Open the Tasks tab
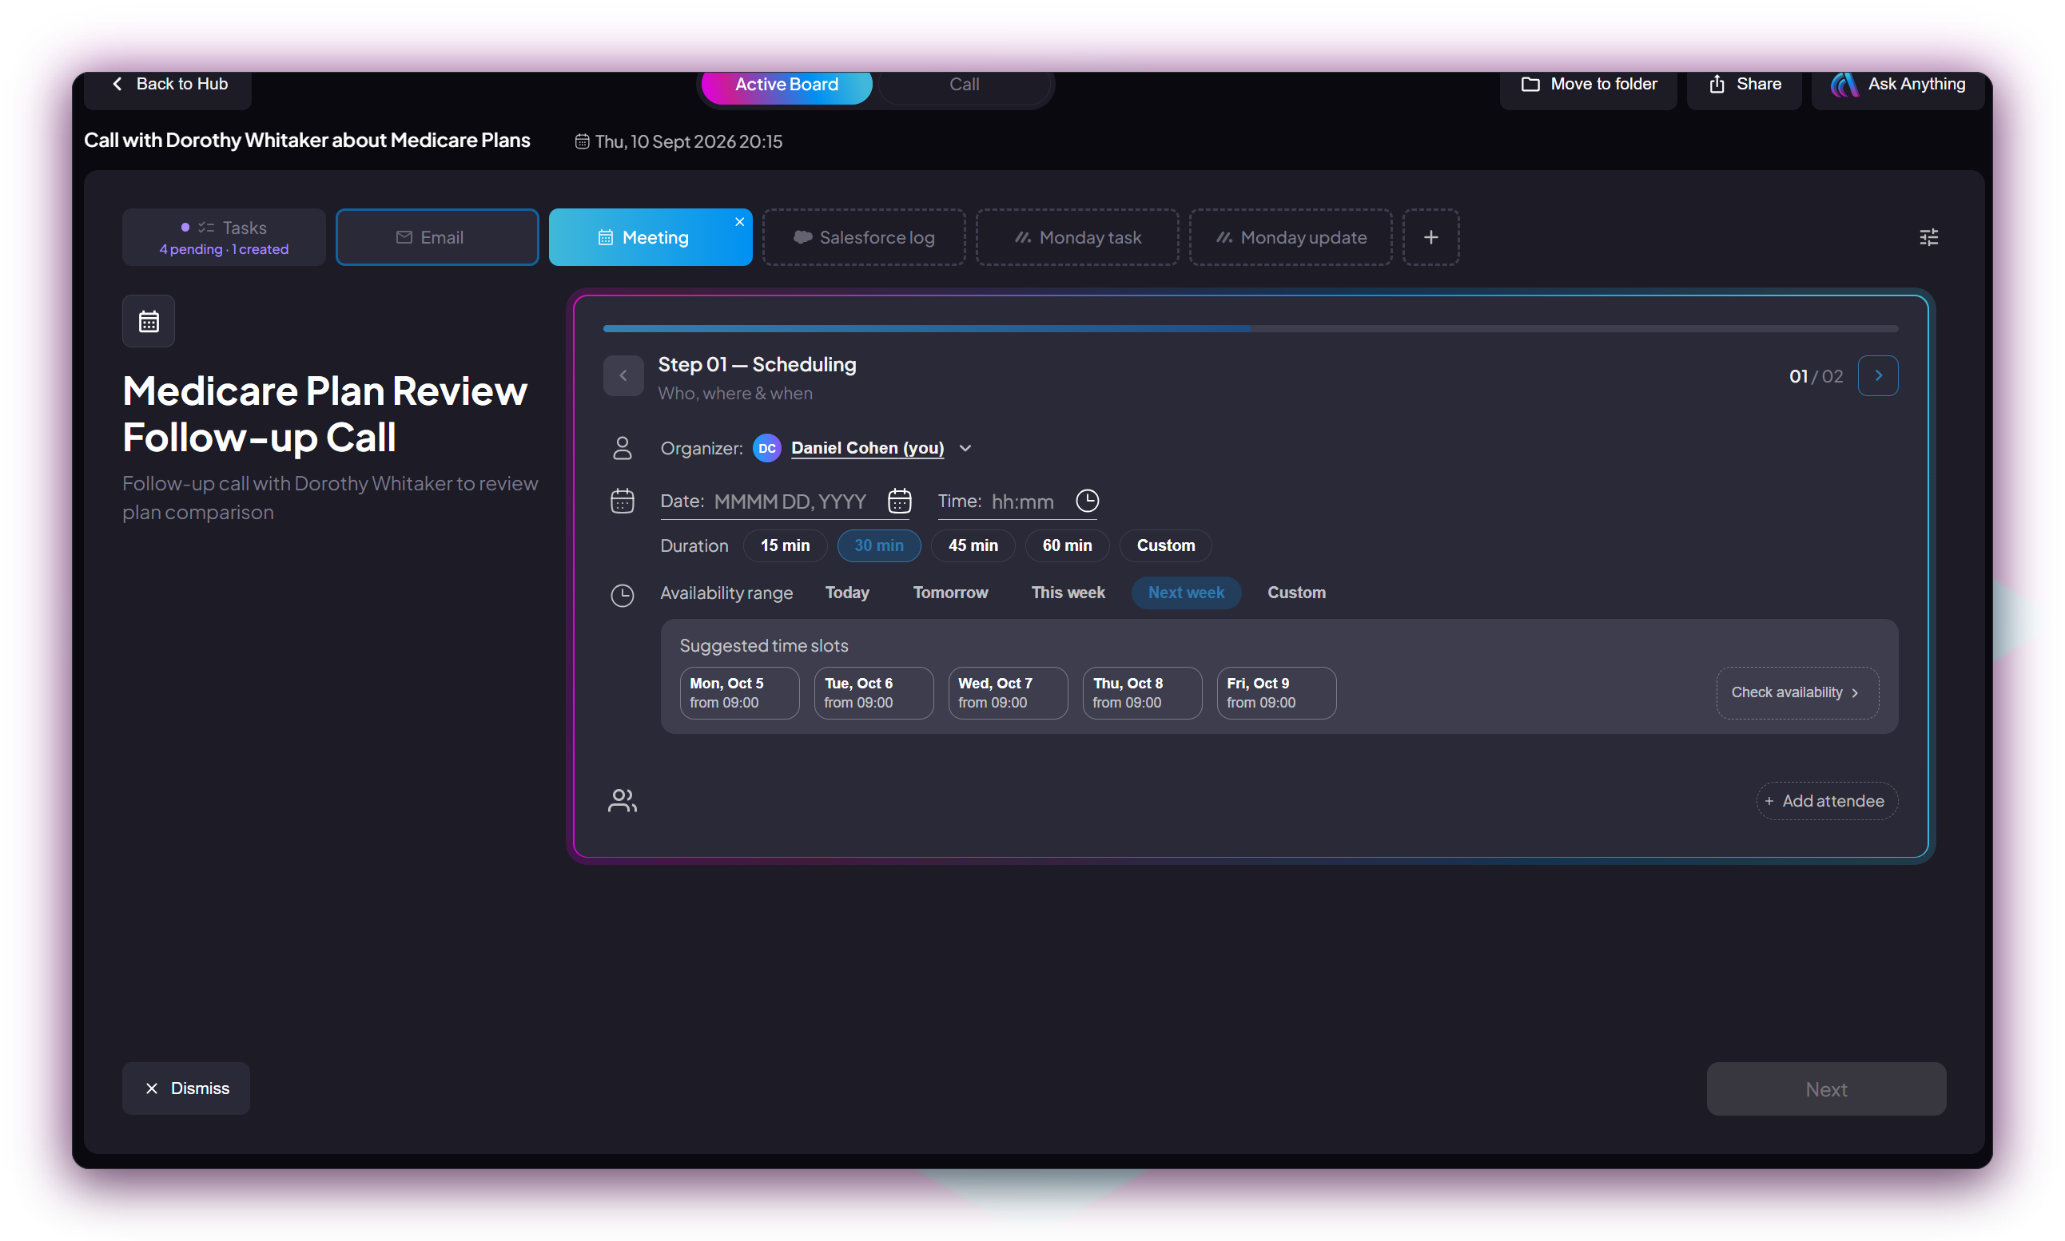 (x=224, y=237)
